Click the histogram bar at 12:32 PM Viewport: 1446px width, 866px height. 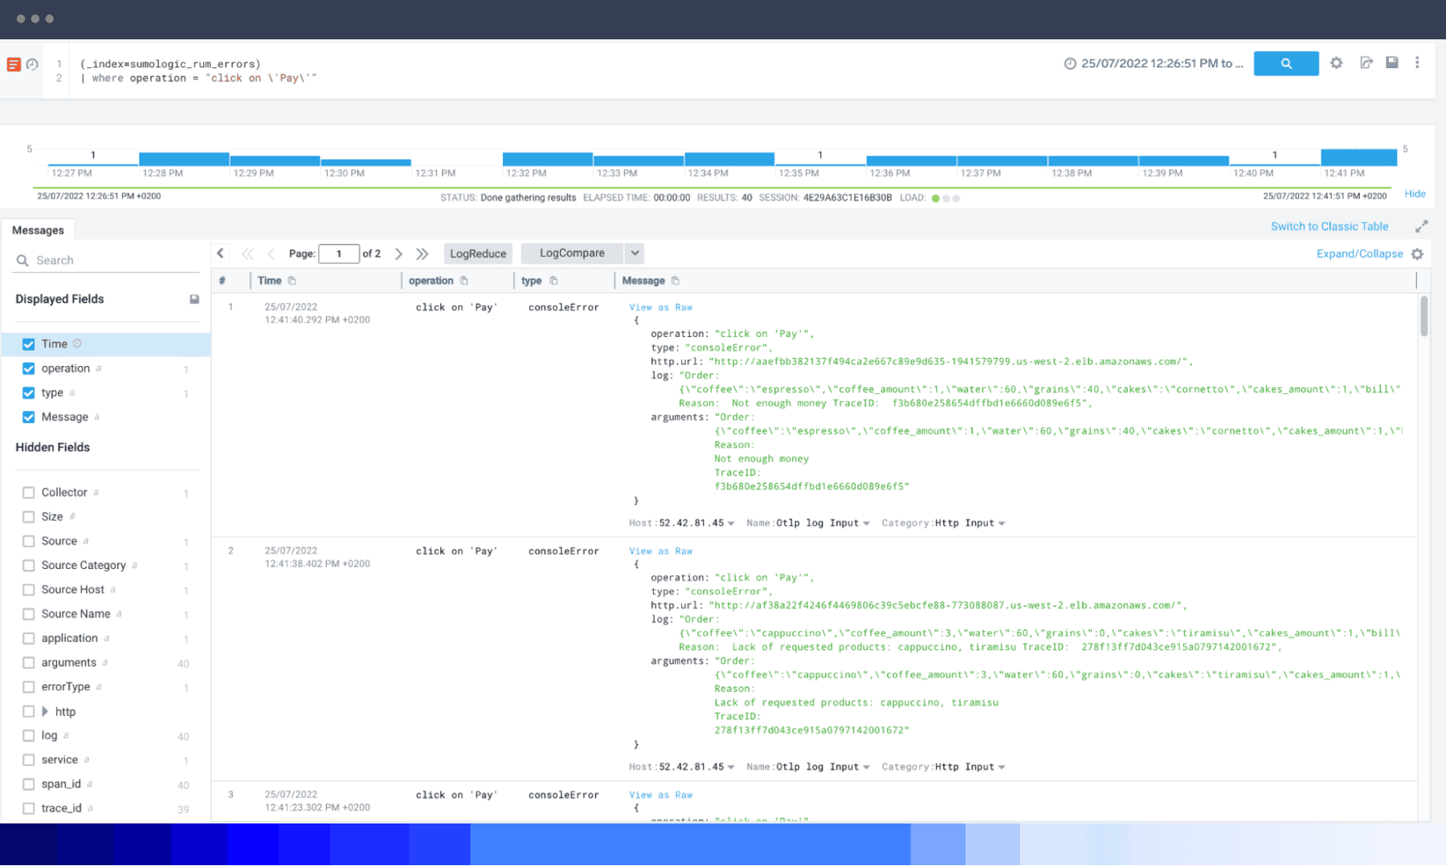(x=547, y=159)
